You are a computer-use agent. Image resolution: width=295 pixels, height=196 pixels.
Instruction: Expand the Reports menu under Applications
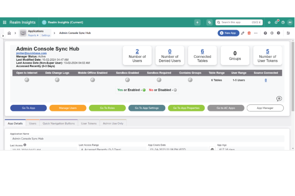click(x=33, y=35)
